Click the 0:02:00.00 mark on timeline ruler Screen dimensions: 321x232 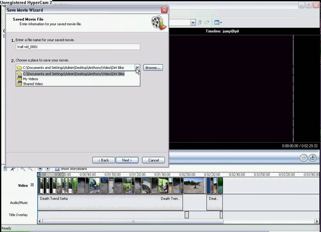tap(187, 175)
